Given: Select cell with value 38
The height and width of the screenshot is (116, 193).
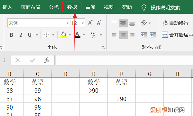Looking at the screenshot, I should click(x=10, y=90).
